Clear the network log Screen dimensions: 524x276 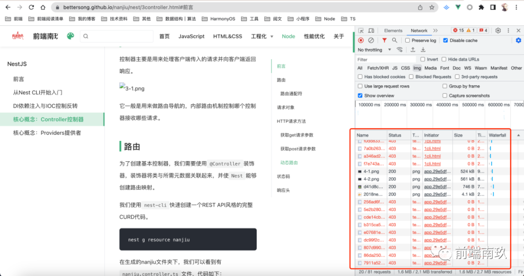pos(371,40)
